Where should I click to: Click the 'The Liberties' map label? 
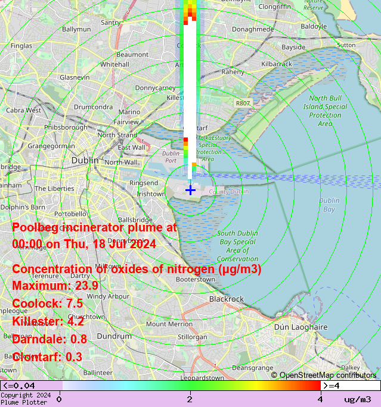(54, 189)
